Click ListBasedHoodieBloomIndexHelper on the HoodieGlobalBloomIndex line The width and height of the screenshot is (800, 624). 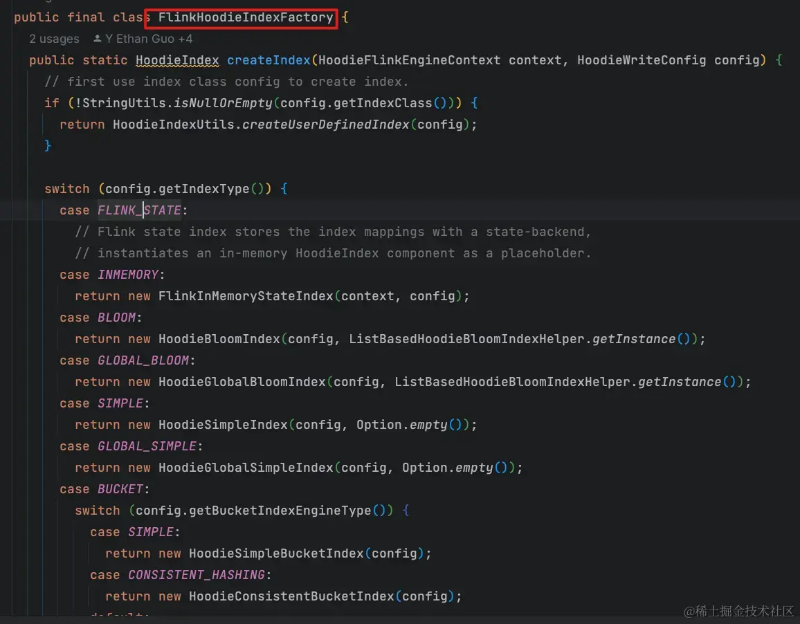512,382
